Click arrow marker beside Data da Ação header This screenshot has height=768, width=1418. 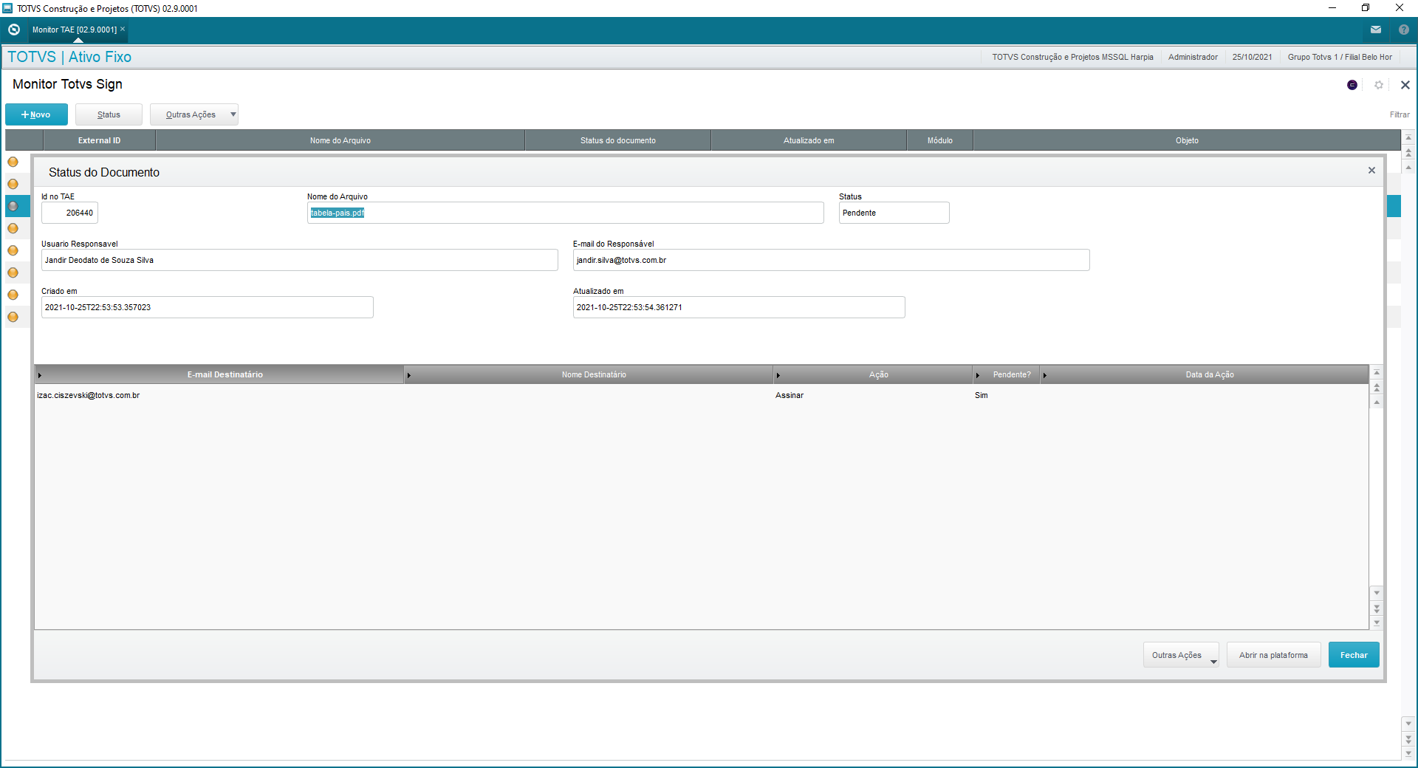point(1044,375)
